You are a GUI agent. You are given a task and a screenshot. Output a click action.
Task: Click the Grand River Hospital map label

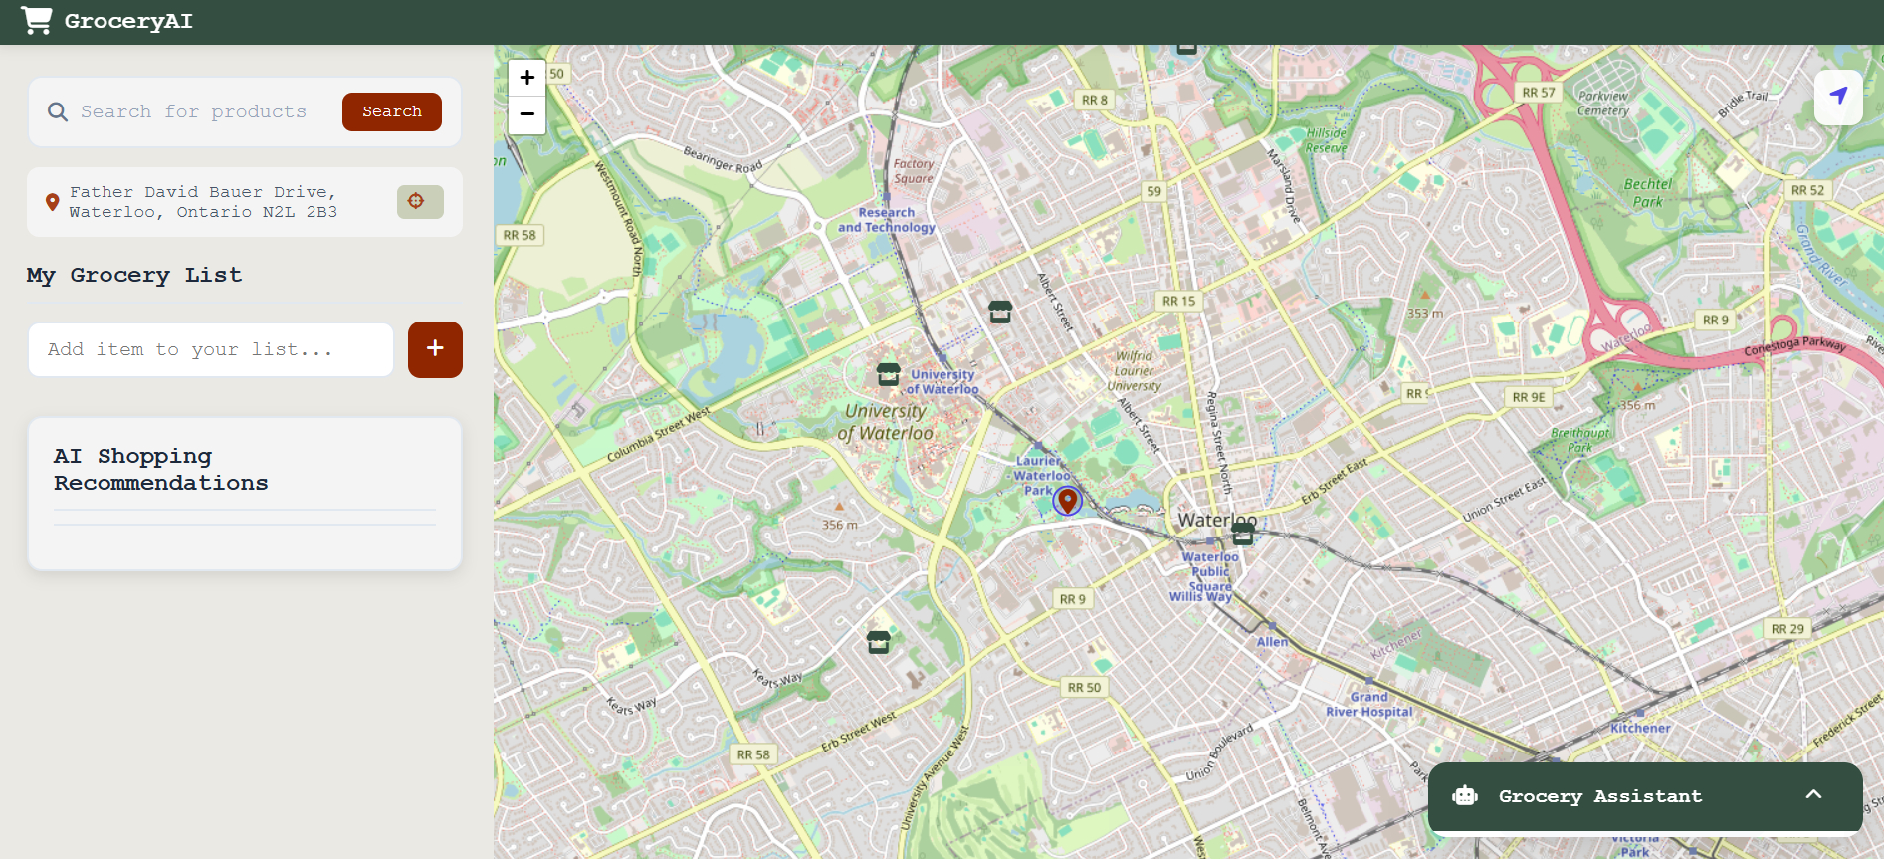(1368, 704)
